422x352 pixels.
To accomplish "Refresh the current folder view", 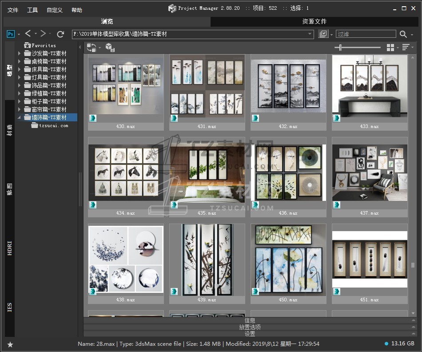I will click(61, 34).
